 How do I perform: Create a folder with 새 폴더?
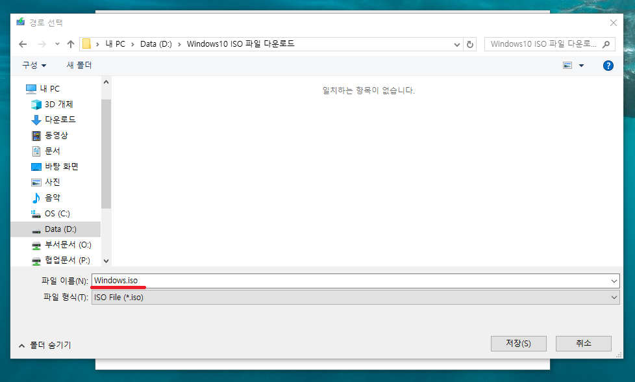[x=79, y=65]
